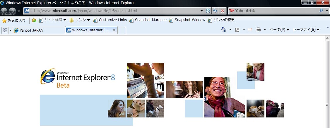Image resolution: width=330 pixels, height=128 pixels.
Task: Open the tab list dropdown arrow
Action: click(10, 30)
